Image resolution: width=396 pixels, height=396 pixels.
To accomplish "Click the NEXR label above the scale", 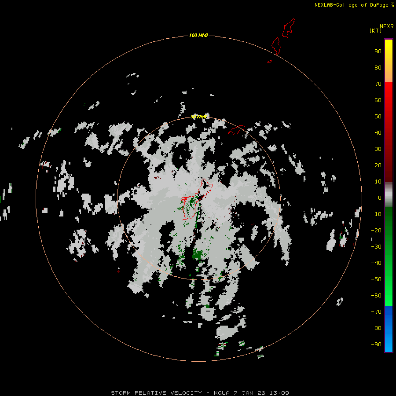I will tap(387, 26).
